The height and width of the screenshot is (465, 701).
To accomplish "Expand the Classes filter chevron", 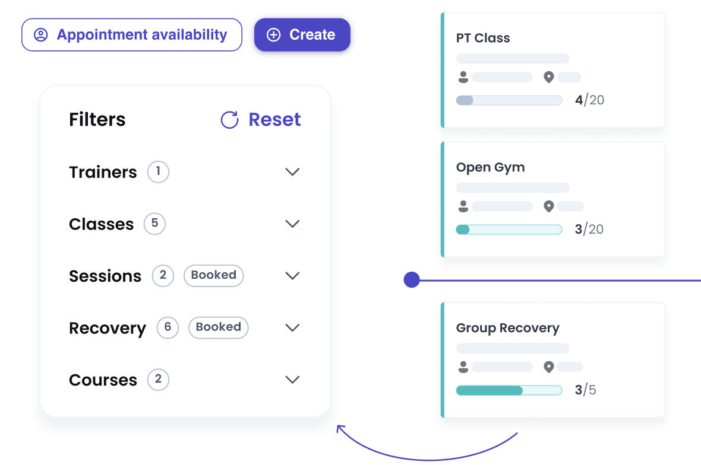I will coord(292,224).
